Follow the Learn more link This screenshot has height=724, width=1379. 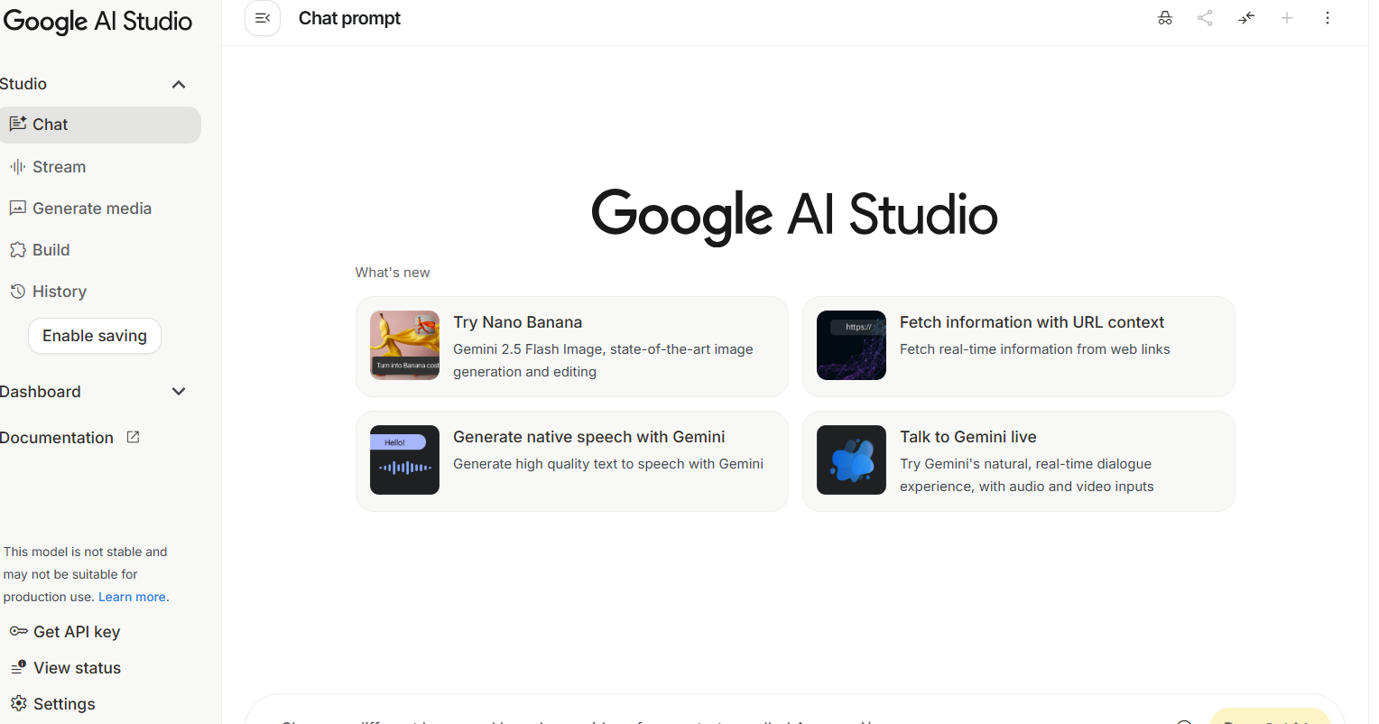132,597
